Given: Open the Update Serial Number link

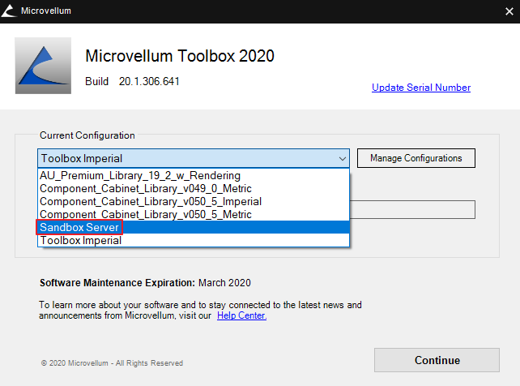Looking at the screenshot, I should point(421,88).
